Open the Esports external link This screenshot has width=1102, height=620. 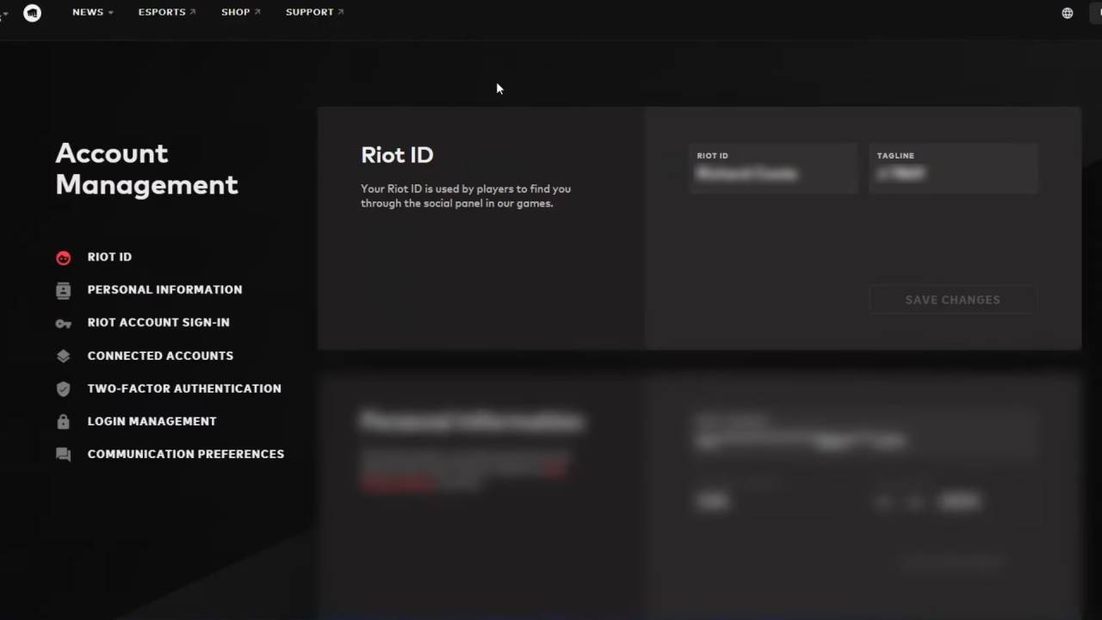(x=167, y=12)
